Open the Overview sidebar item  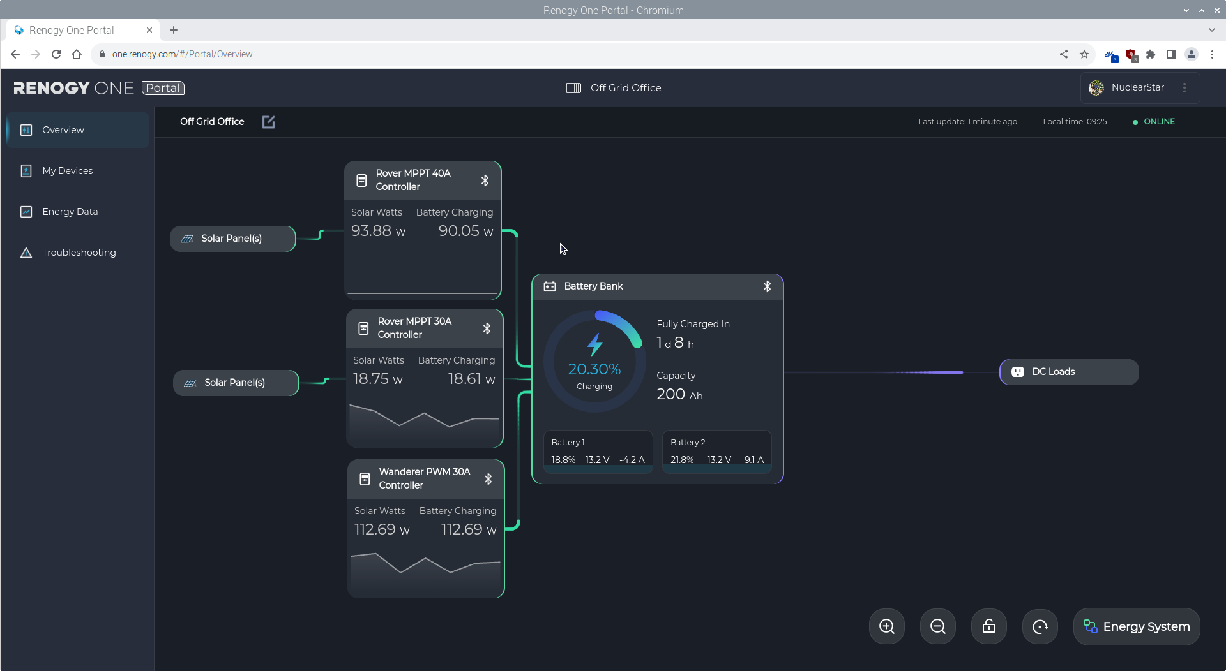(78, 130)
